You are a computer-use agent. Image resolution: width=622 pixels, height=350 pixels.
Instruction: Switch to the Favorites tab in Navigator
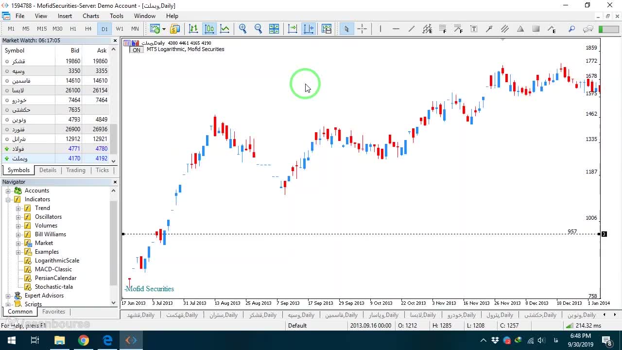click(53, 312)
